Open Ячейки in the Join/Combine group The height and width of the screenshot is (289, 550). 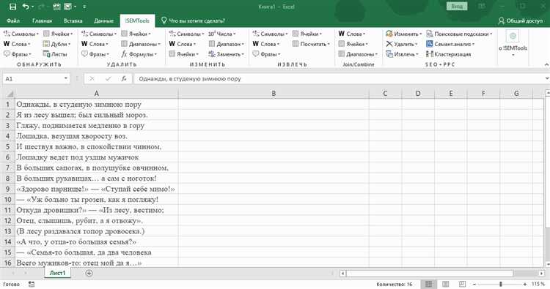tap(353, 44)
